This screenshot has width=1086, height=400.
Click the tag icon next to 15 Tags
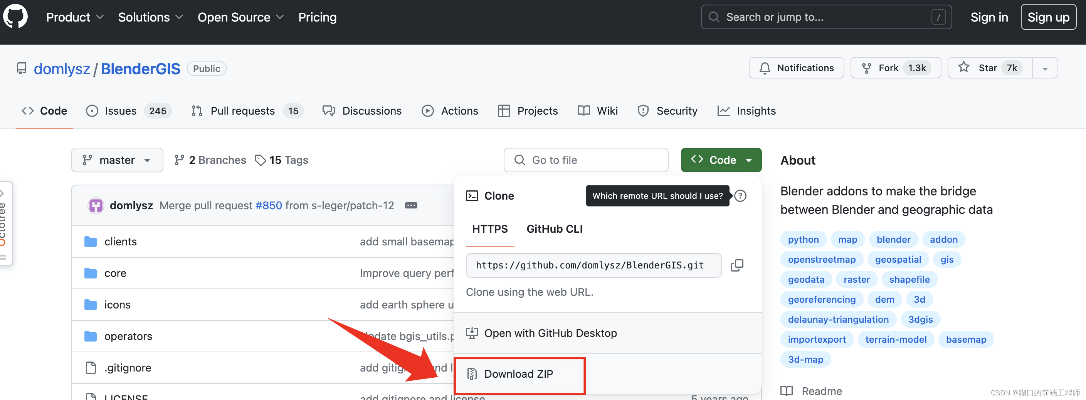point(260,160)
